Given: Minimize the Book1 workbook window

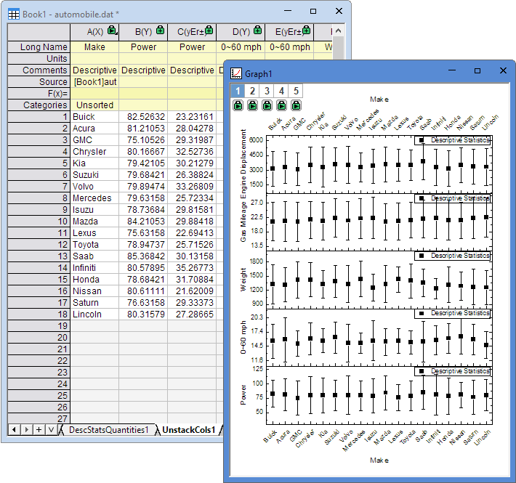Looking at the screenshot, I should (288, 11).
